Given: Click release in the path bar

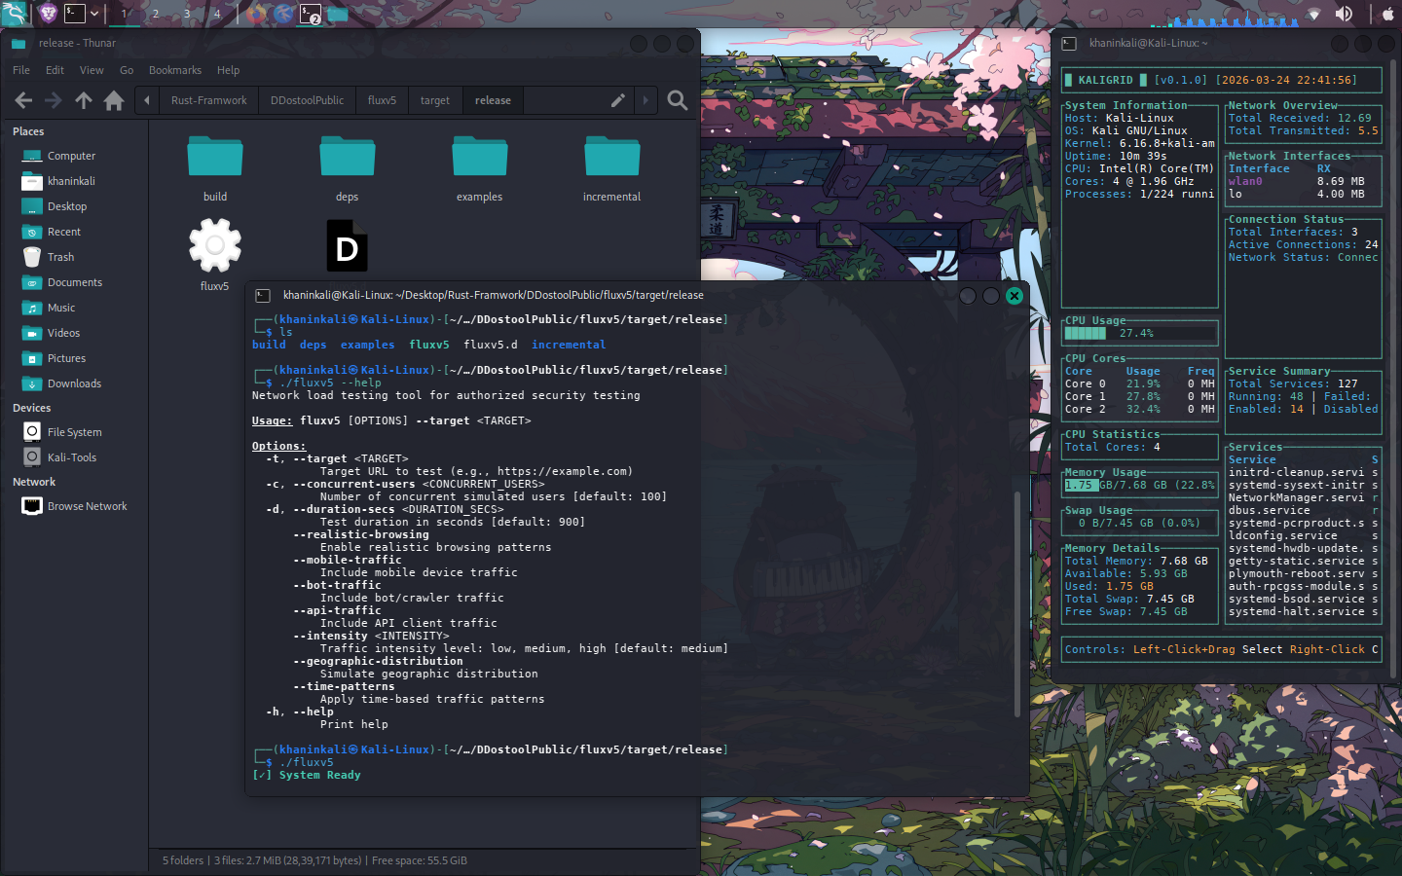Looking at the screenshot, I should (493, 100).
